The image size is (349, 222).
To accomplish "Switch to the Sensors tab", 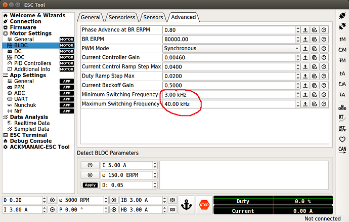I will (x=153, y=17).
